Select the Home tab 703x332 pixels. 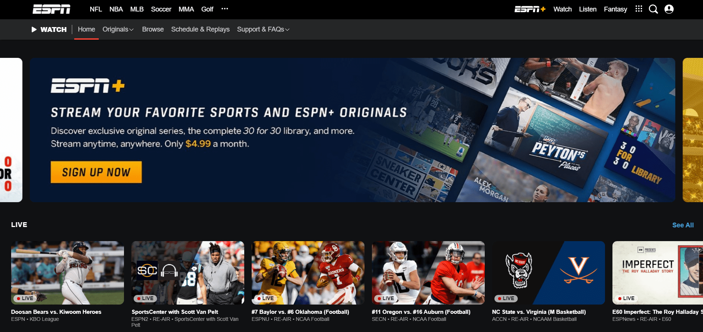tap(86, 29)
